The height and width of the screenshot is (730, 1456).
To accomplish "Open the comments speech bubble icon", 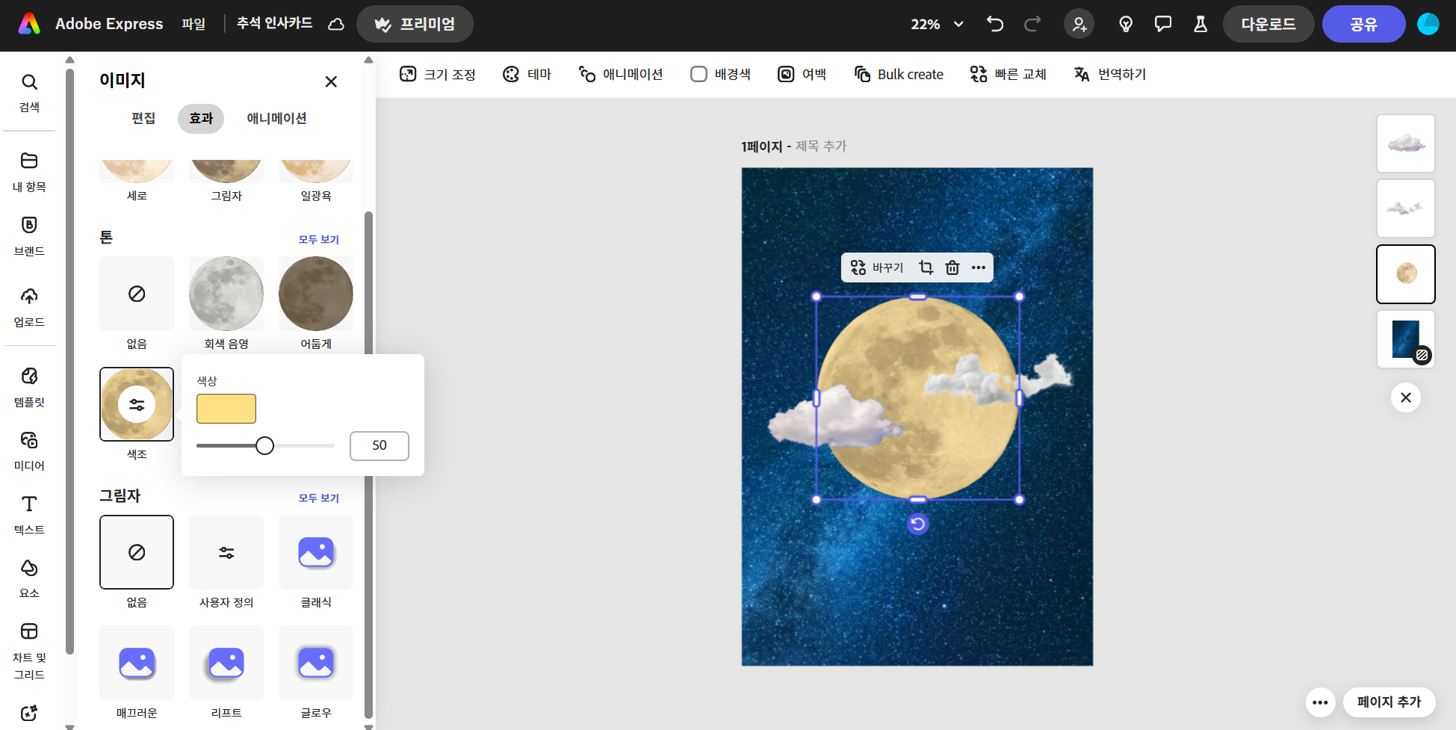I will (1163, 24).
